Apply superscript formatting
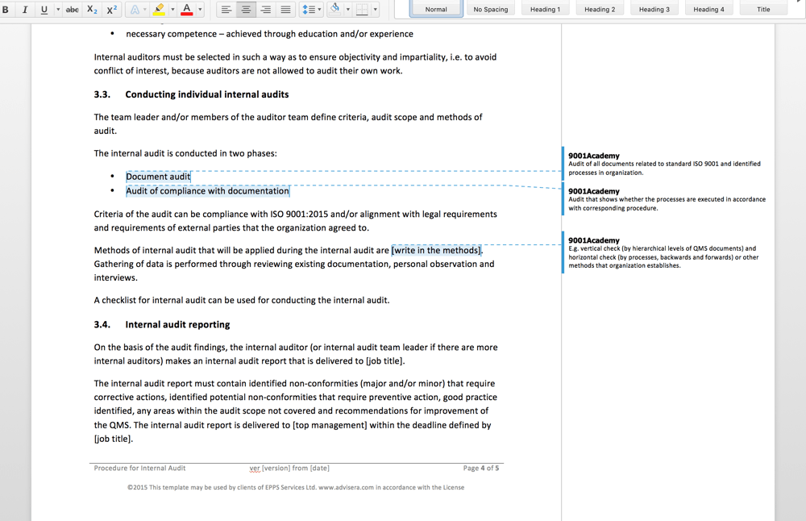 pyautogui.click(x=111, y=9)
